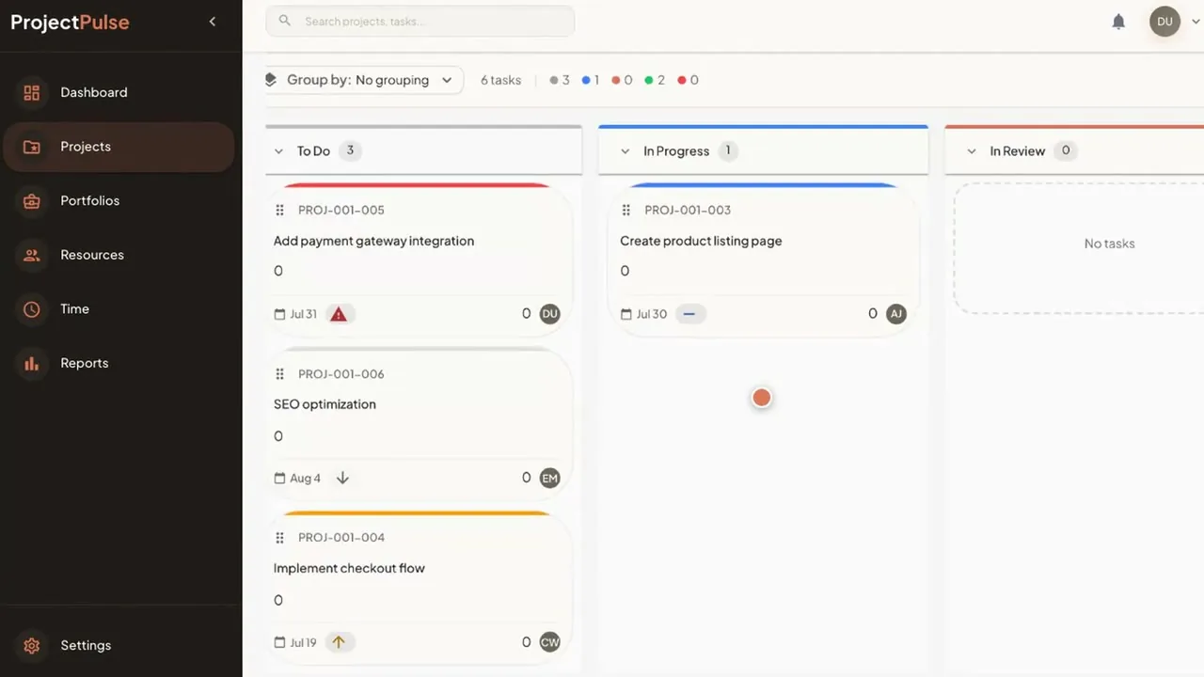1204x677 pixels.
Task: Click the To Do task count badge 3
Action: [350, 150]
